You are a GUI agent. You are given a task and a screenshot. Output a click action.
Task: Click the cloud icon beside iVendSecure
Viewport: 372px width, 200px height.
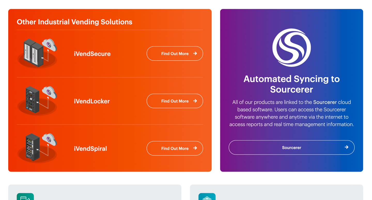tap(49, 45)
